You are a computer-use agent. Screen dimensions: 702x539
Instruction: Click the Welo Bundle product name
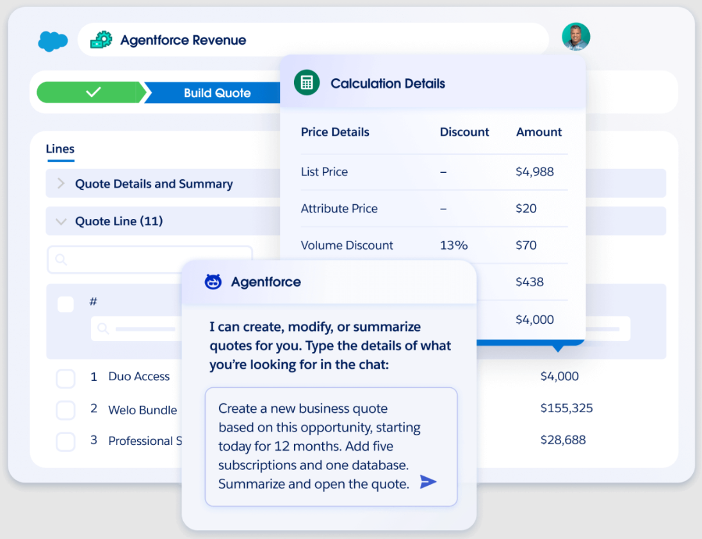click(x=142, y=410)
